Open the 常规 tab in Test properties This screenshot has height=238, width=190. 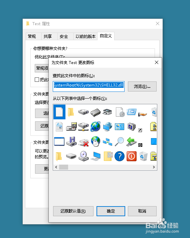pos(33,36)
